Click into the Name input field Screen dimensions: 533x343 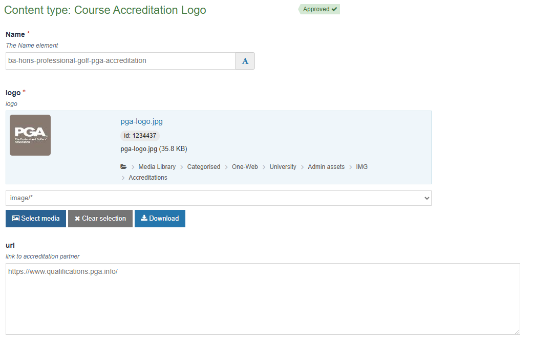120,61
